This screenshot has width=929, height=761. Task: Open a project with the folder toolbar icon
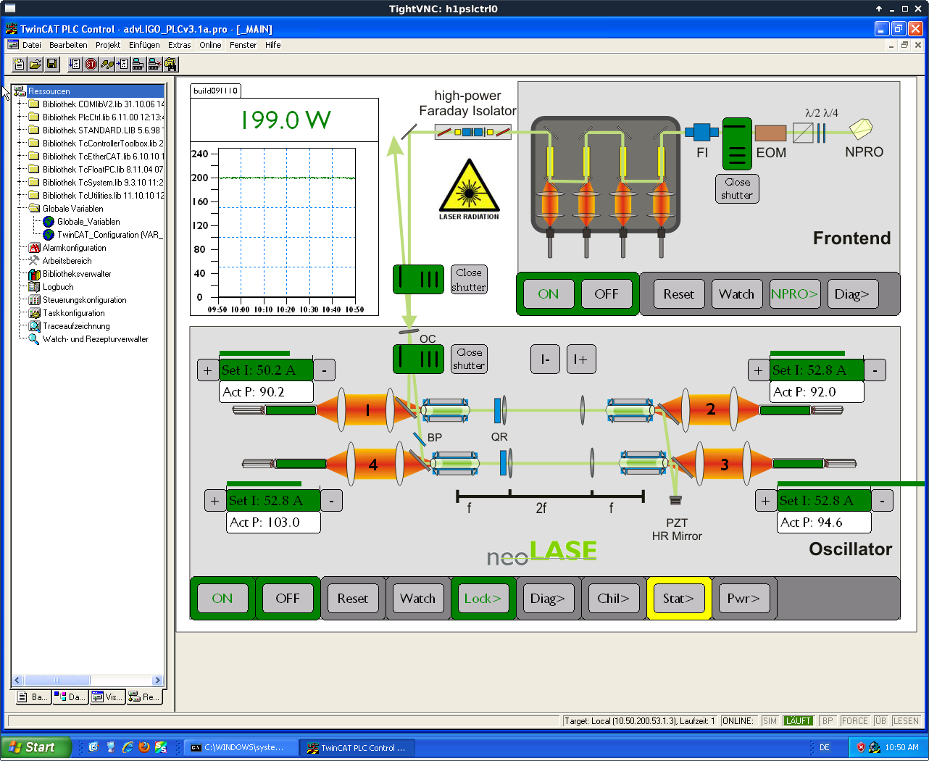click(x=35, y=65)
